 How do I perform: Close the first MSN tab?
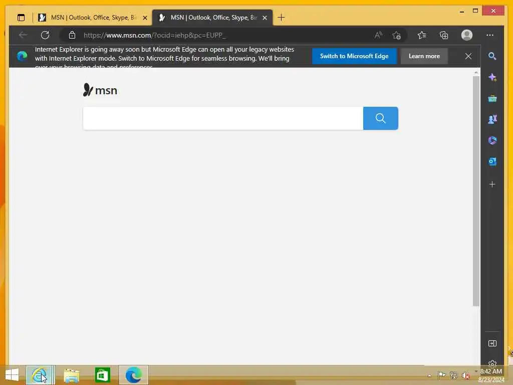coord(145,18)
